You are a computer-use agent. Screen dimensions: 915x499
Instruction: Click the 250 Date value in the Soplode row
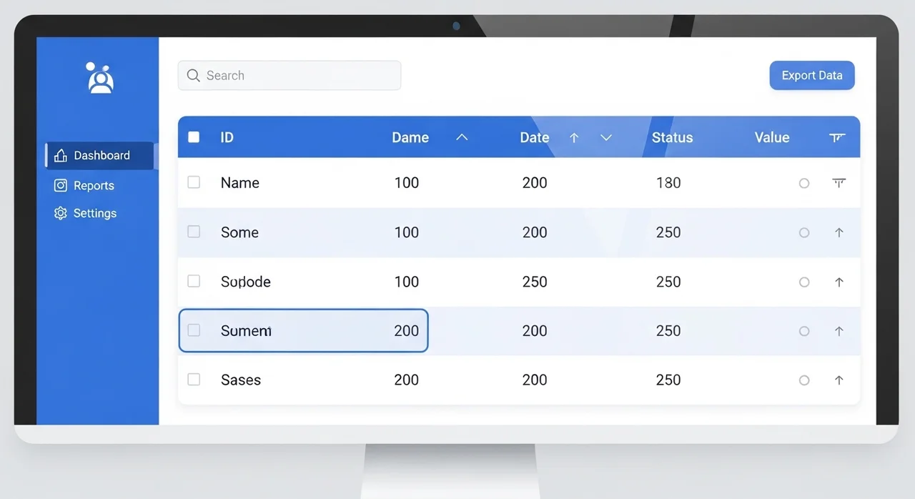[535, 282]
